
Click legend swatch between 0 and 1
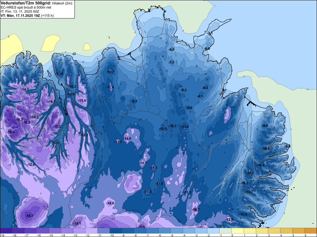click(238, 231)
